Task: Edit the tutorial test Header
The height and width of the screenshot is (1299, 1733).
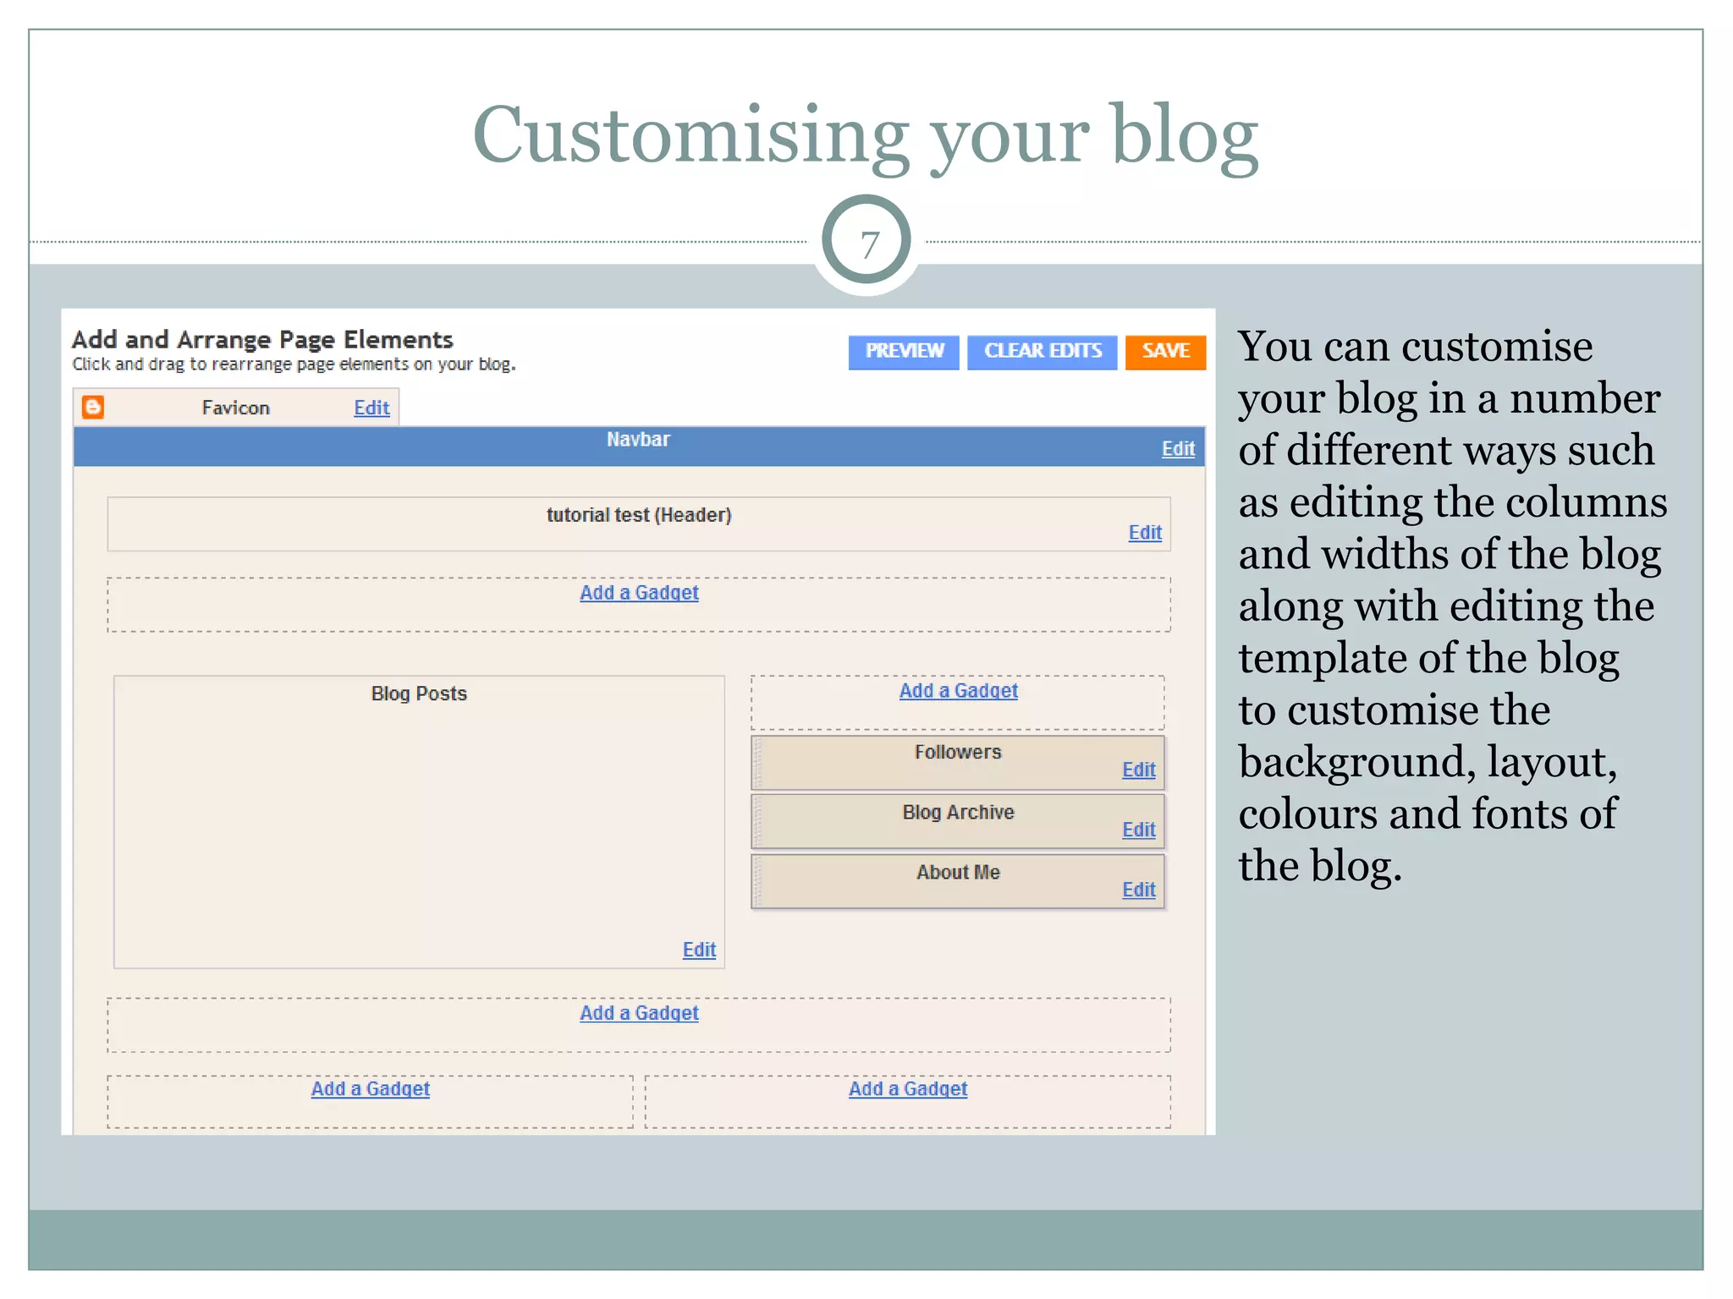Action: pos(1145,533)
